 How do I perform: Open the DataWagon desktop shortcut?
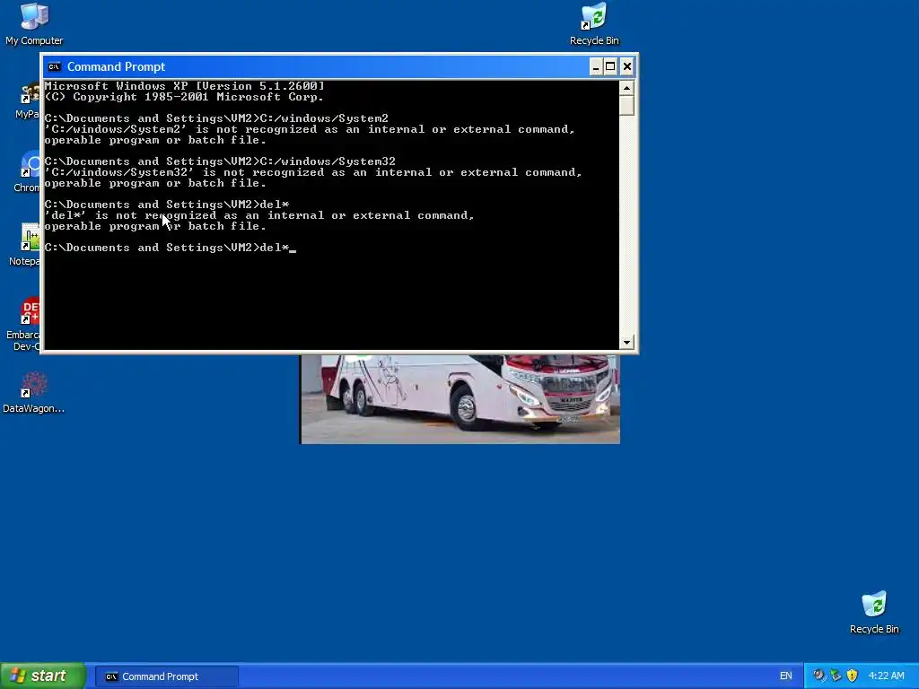(33, 393)
